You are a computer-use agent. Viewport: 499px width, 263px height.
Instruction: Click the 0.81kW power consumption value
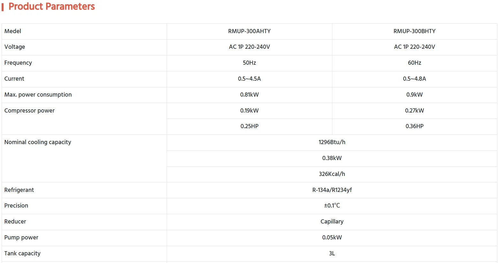pos(249,95)
